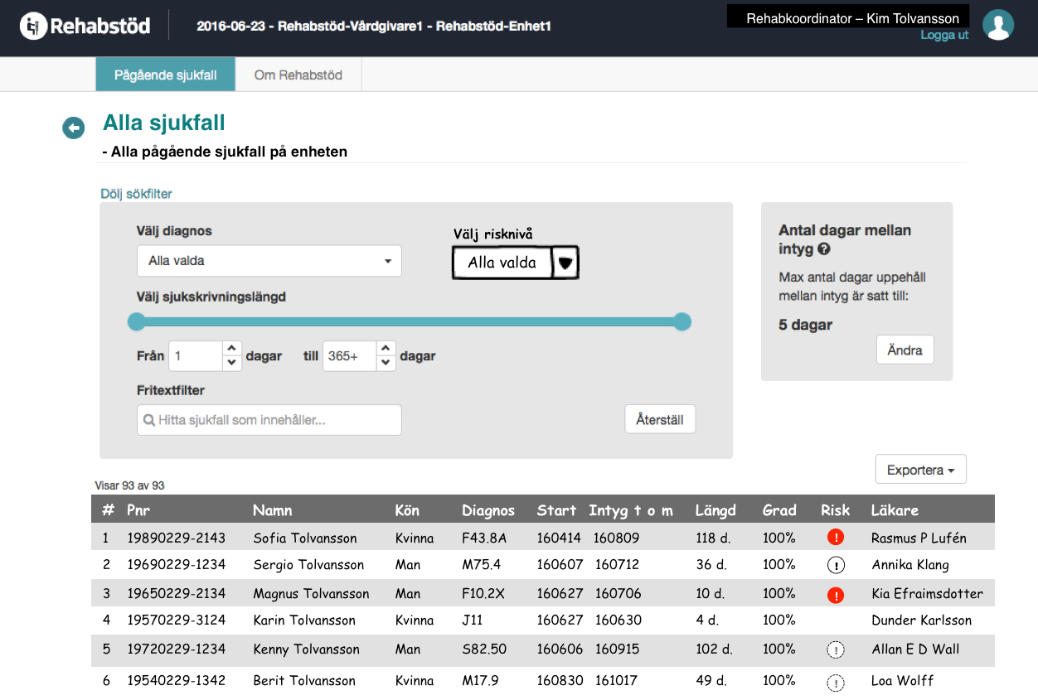The width and height of the screenshot is (1038, 700).
Task: Sort by the Pnr column header
Action: [138, 510]
